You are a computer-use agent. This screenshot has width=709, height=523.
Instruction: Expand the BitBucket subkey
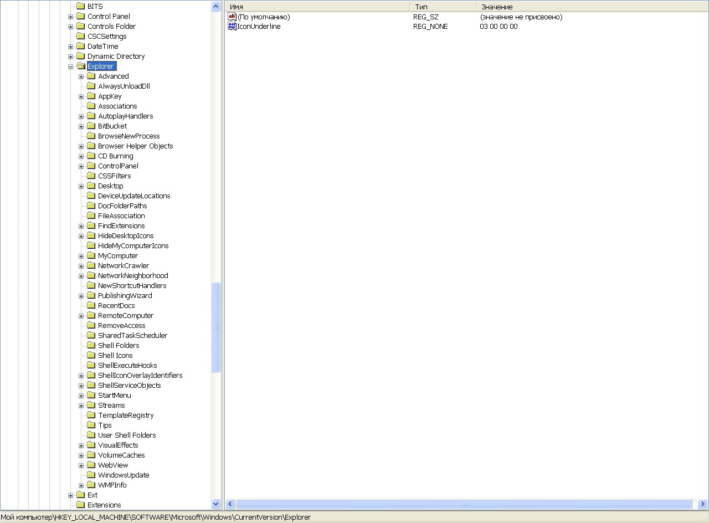tap(81, 126)
